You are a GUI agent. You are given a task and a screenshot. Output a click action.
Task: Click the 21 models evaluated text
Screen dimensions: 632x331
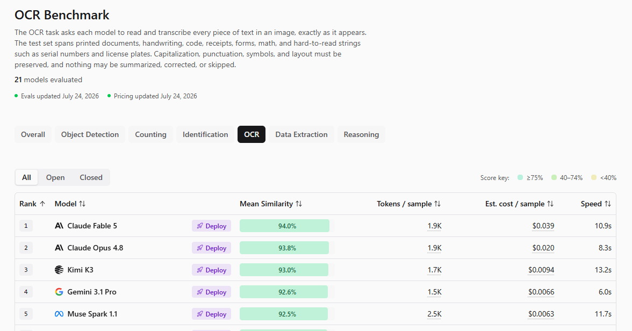pos(48,80)
